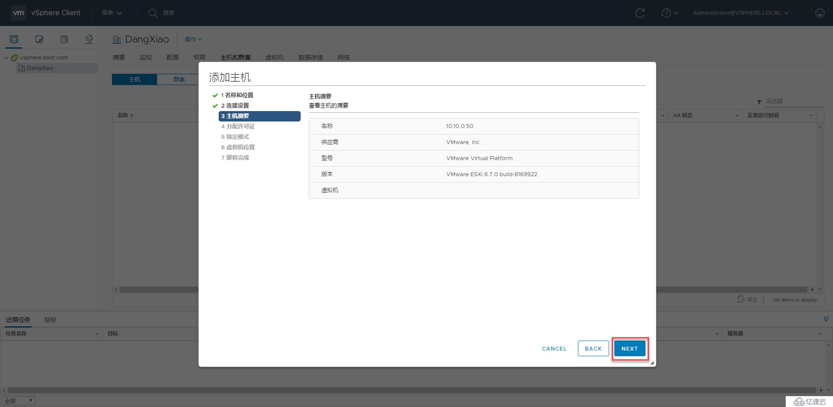Screen dimensions: 833x407
Task: Click the smiley feedback icon
Action: click(x=820, y=13)
